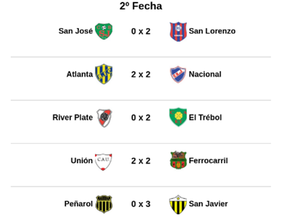Click the San José team crest
306x221 pixels.
pos(104,31)
